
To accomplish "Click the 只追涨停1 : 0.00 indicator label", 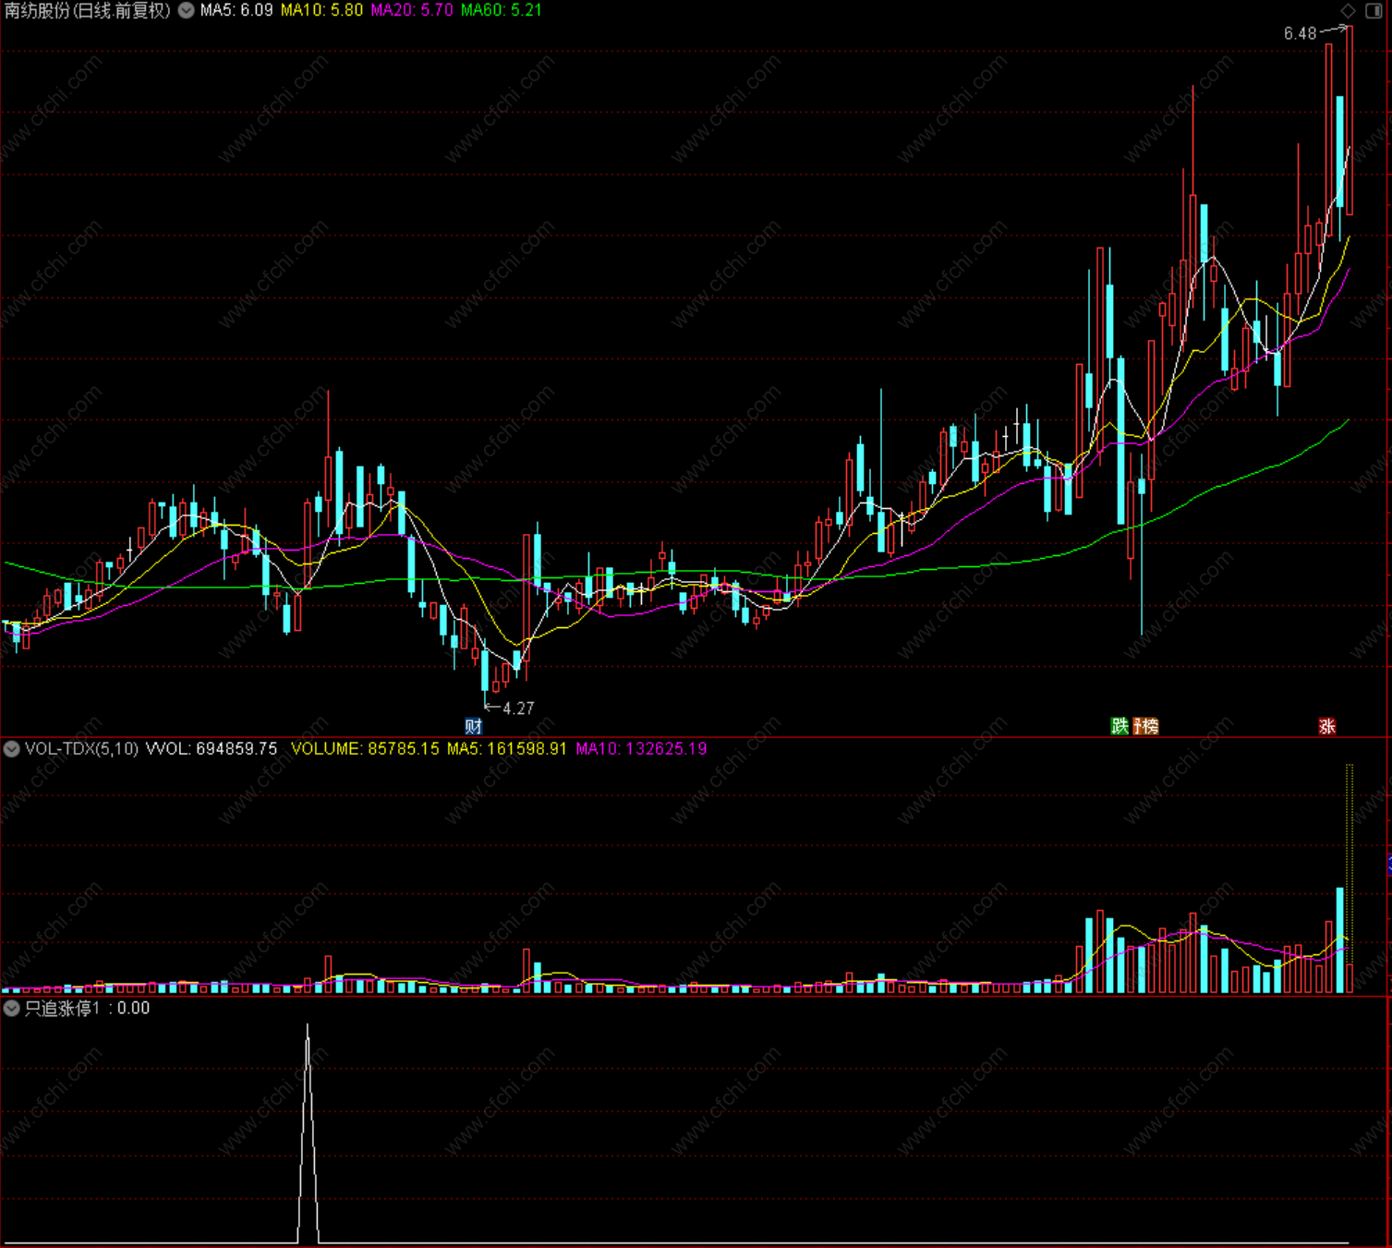I will (x=87, y=1008).
